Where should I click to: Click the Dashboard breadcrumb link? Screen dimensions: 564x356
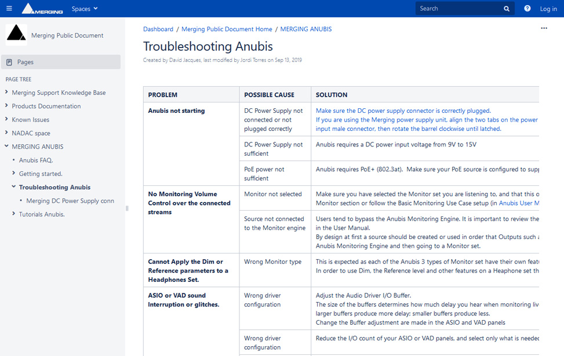[158, 29]
